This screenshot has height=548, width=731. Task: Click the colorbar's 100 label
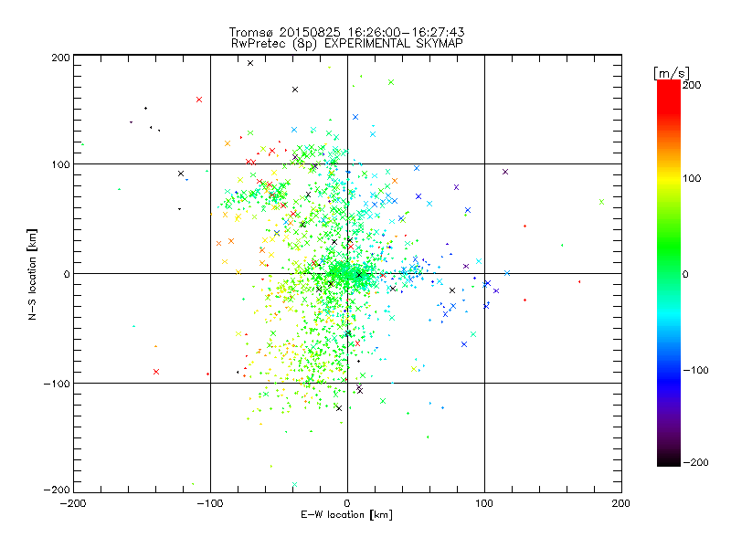tap(692, 178)
